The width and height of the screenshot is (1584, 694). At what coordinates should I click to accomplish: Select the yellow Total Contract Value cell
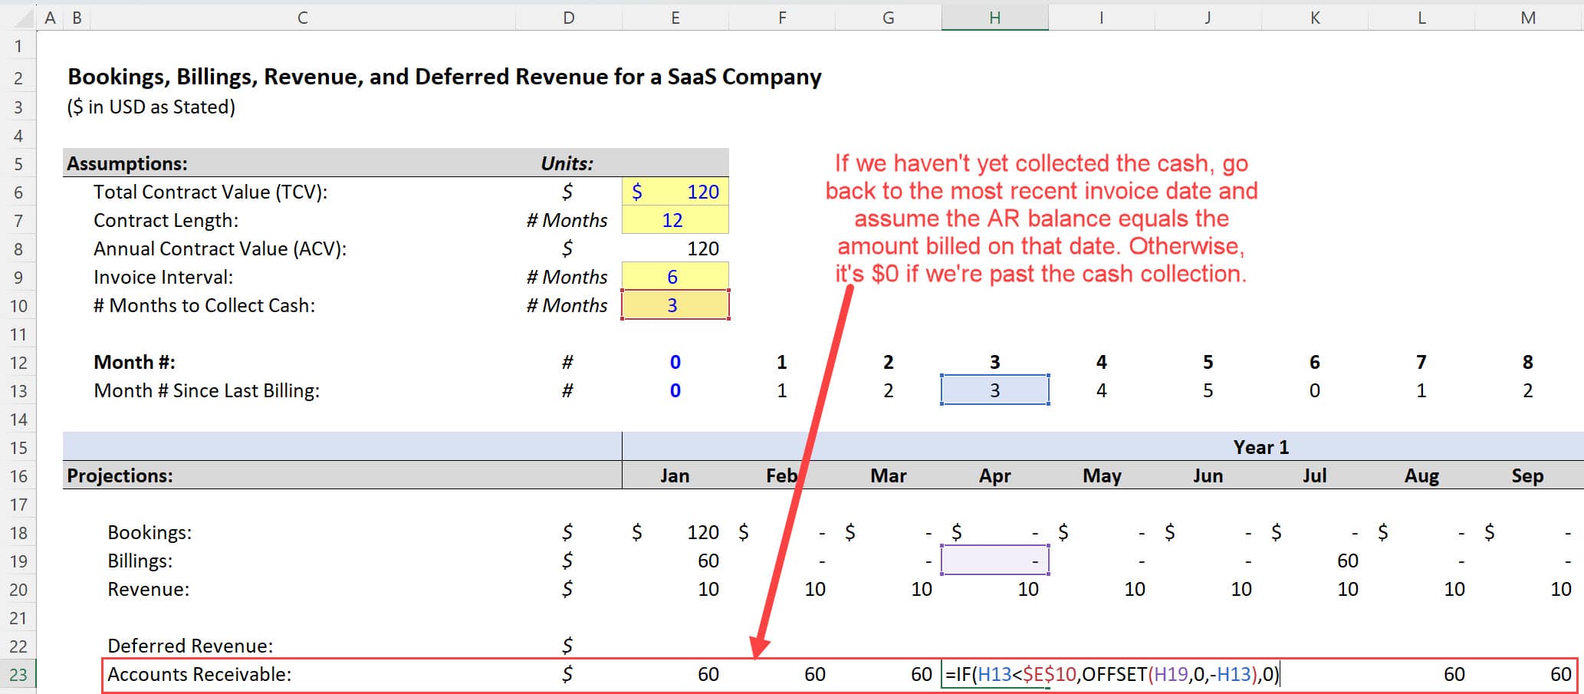pyautogui.click(x=674, y=192)
